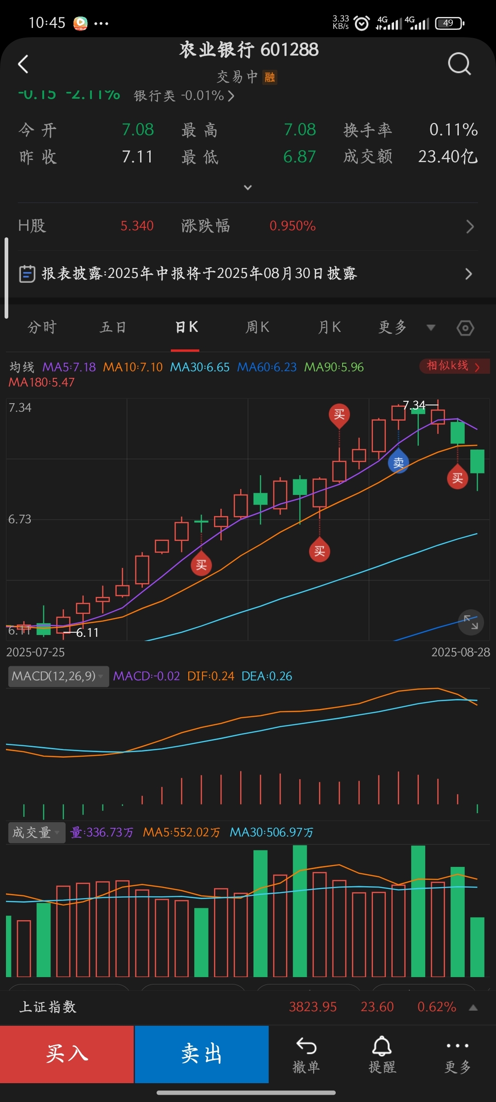Tap MACD:-0.02 indicator value
Image resolution: width=496 pixels, height=1102 pixels.
(x=147, y=676)
